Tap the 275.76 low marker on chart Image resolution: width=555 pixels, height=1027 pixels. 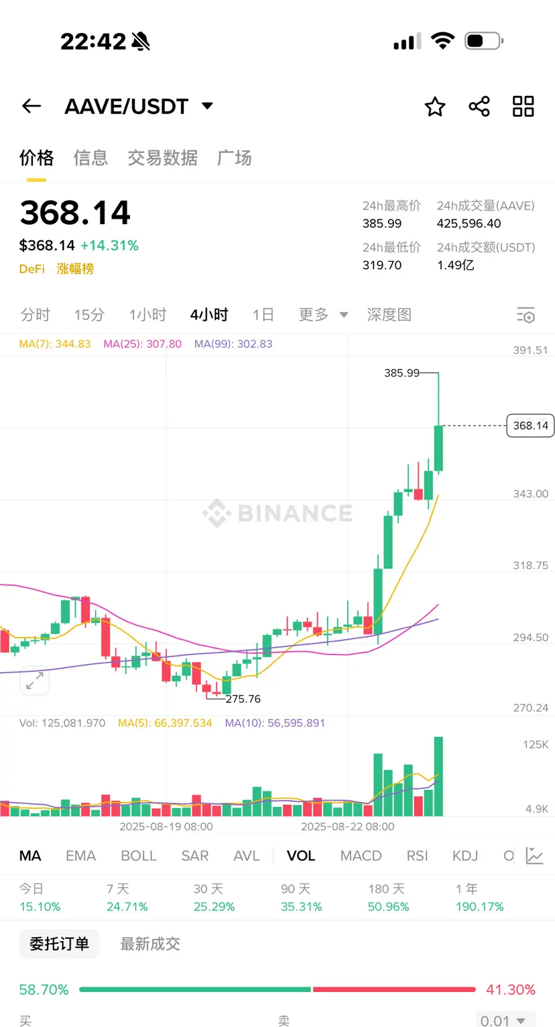pos(243,699)
